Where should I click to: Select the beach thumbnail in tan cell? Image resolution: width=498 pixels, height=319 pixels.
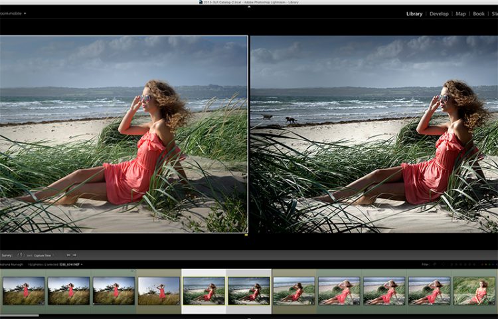point(294,290)
